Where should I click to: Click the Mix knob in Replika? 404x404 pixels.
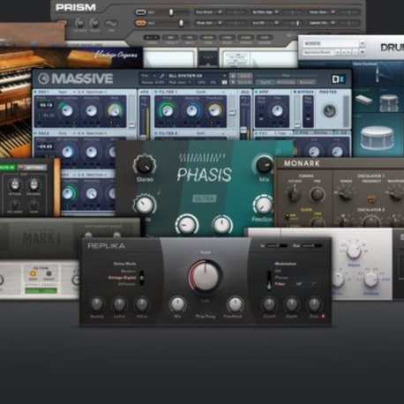[177, 304]
